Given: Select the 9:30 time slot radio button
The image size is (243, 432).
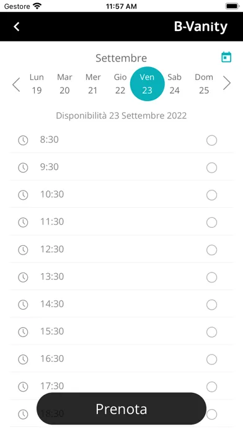Looking at the screenshot, I should [211, 168].
